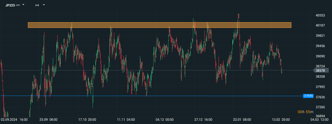Click the 02.09.2024 16:00 date label
The height and width of the screenshot is (124, 332).
pos(14,119)
